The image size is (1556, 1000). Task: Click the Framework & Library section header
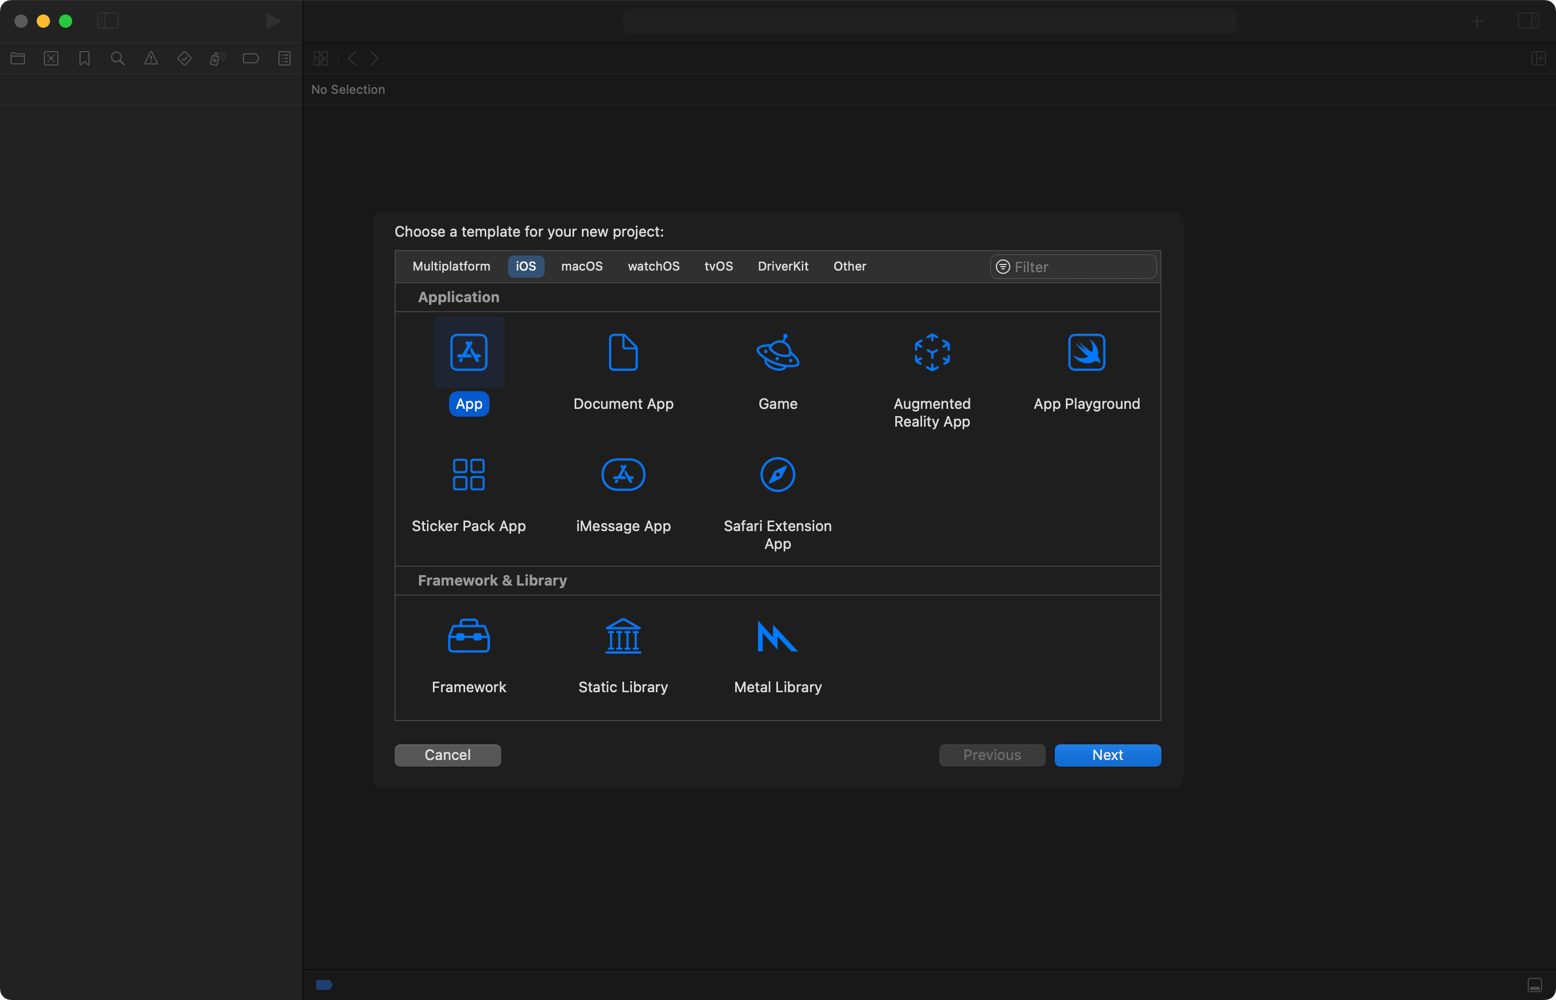(x=492, y=581)
